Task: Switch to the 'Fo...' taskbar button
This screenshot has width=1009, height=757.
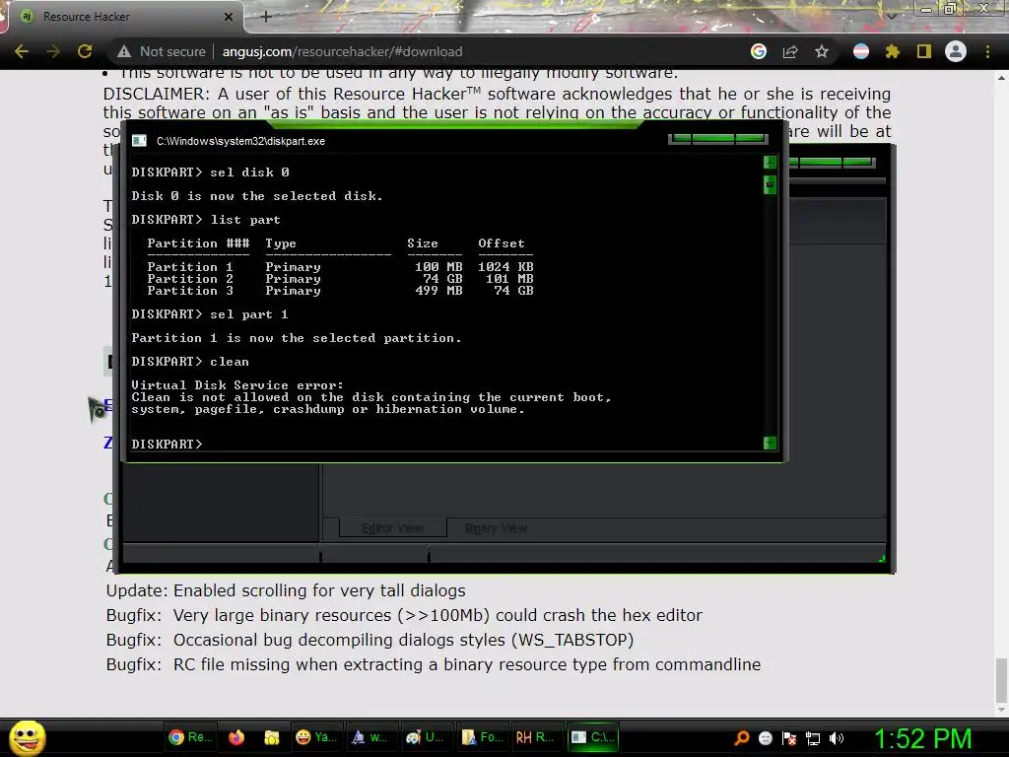Action: pos(483,737)
